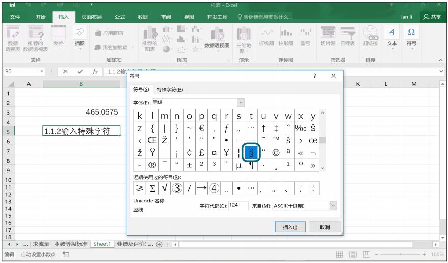The width and height of the screenshot is (448, 263).
Task: Switch to Normal view in status bar
Action: tap(339, 254)
